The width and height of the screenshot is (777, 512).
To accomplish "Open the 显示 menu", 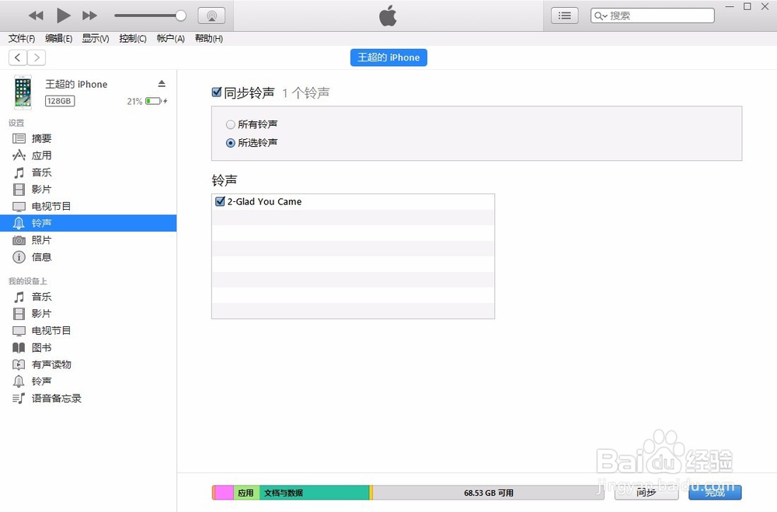I will (95, 38).
